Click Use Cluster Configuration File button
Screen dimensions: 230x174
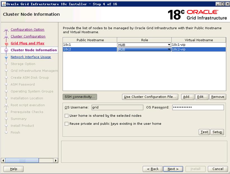point(150,97)
